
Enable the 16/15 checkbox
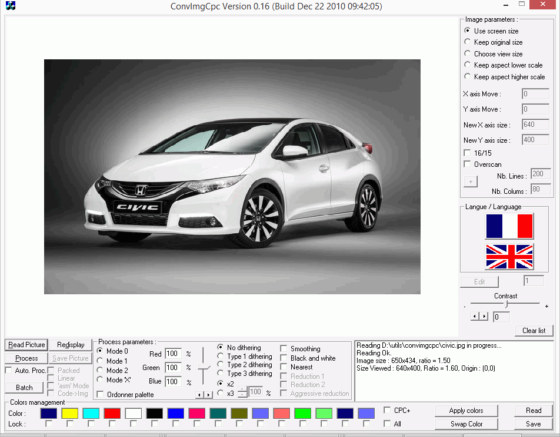467,153
